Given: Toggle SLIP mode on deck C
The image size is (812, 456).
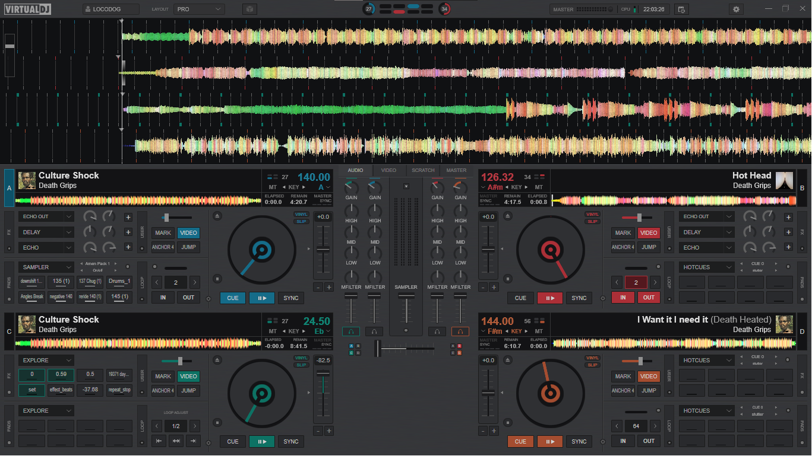Looking at the screenshot, I should (x=302, y=365).
